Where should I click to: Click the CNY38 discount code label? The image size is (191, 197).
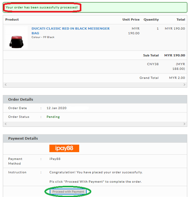coord(153,64)
